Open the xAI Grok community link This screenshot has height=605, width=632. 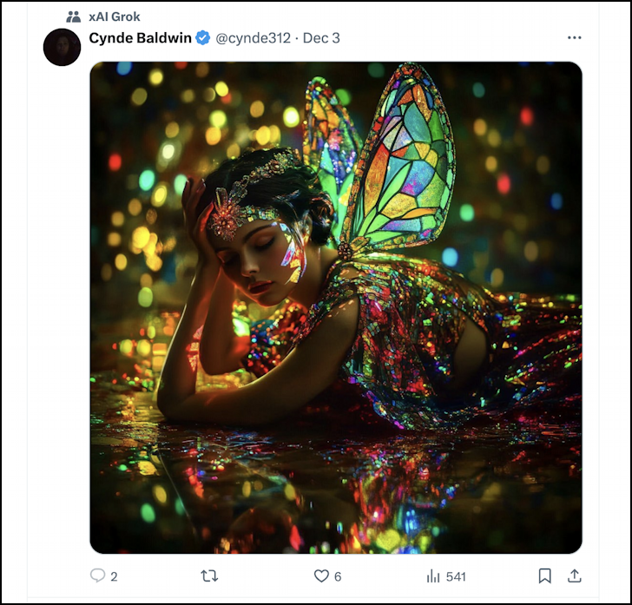[114, 16]
